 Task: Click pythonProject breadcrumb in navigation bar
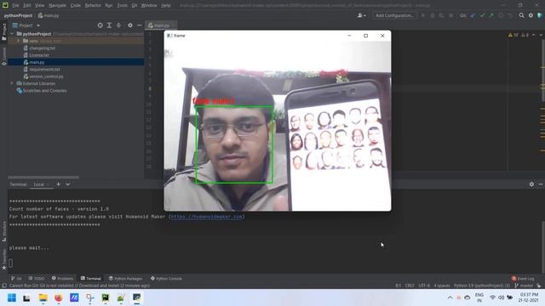point(18,15)
